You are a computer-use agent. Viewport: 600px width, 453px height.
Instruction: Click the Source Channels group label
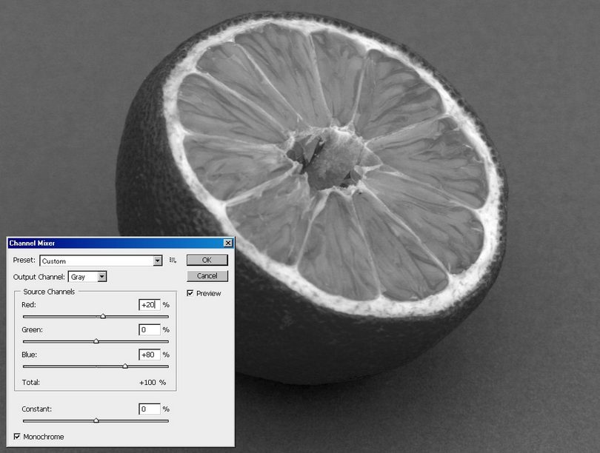tap(50, 292)
